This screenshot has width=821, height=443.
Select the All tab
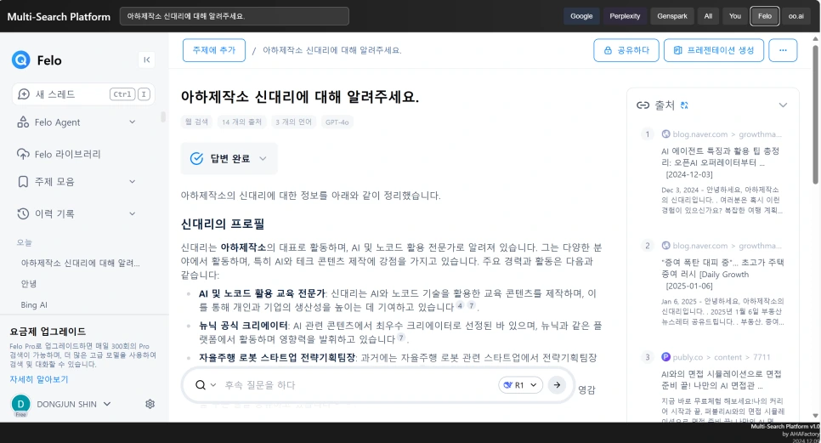tap(708, 16)
